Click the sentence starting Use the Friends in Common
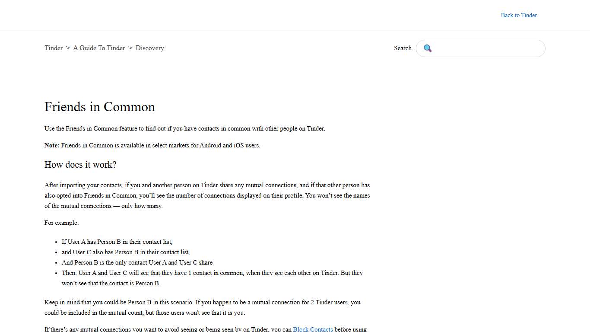Image resolution: width=590 pixels, height=332 pixels. click(x=184, y=128)
